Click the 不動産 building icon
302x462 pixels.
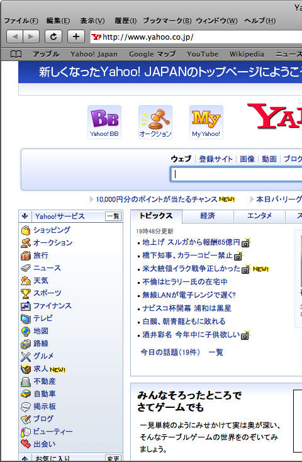click(x=26, y=381)
